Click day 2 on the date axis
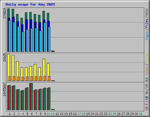Screen dimensions: 150x117 tap(14, 114)
